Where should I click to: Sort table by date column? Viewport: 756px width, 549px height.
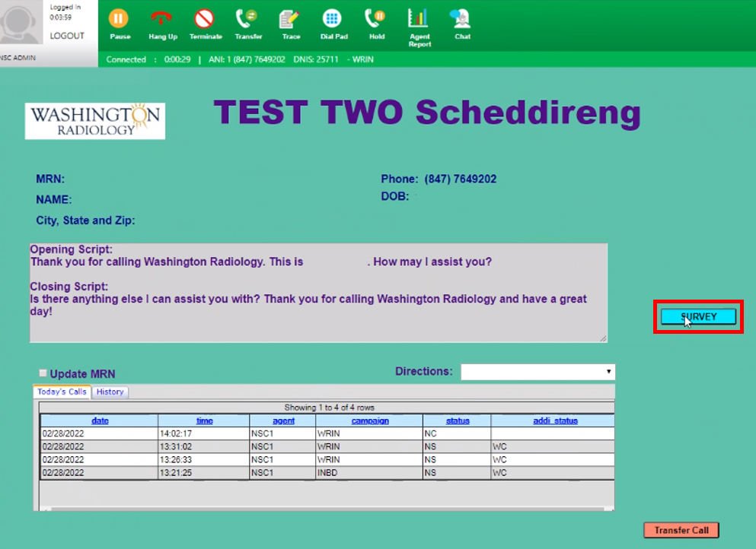click(100, 420)
